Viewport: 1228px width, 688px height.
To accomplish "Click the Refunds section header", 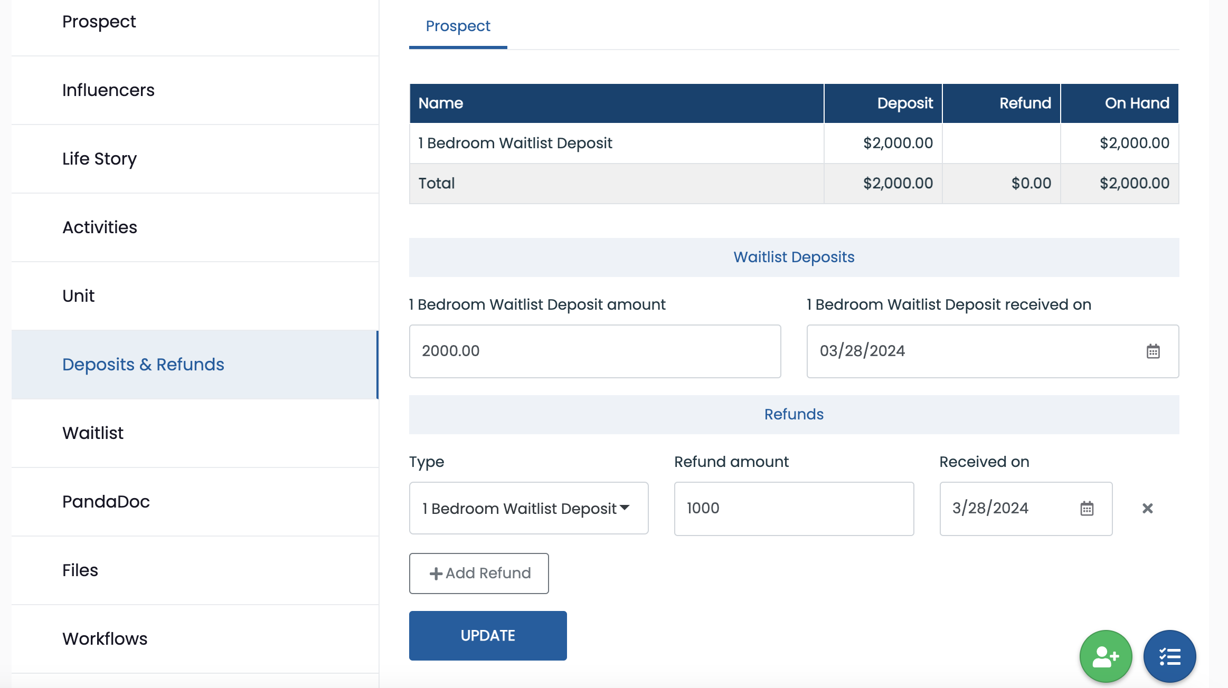I will pyautogui.click(x=794, y=415).
